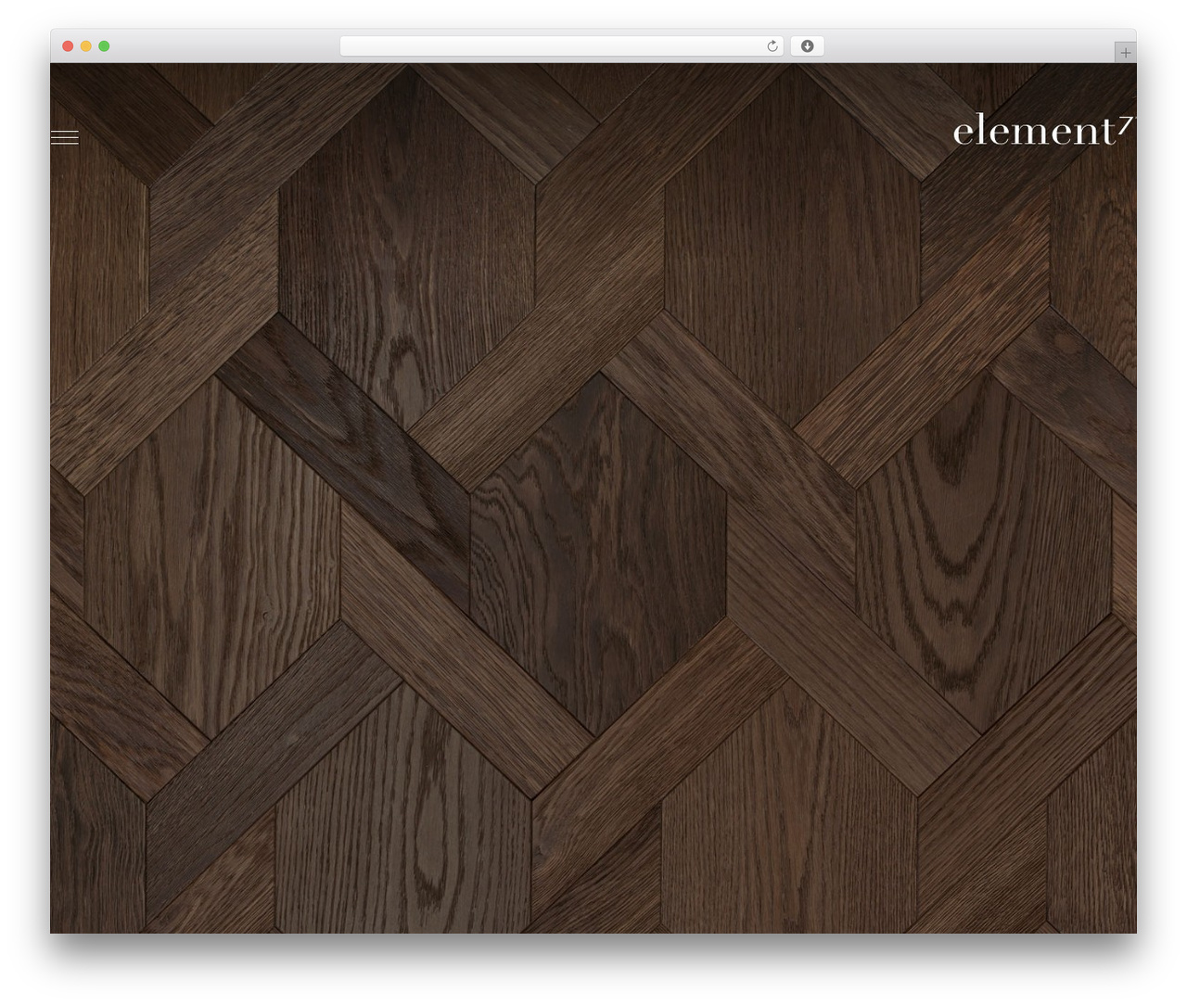
Task: Expand the site menu via three-line icon
Action: click(64, 138)
